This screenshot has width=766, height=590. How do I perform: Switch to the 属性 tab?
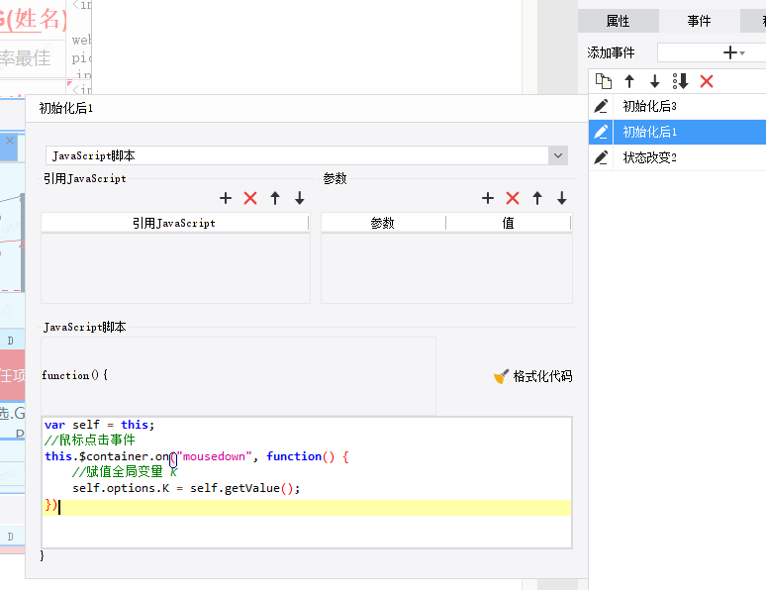coord(618,21)
